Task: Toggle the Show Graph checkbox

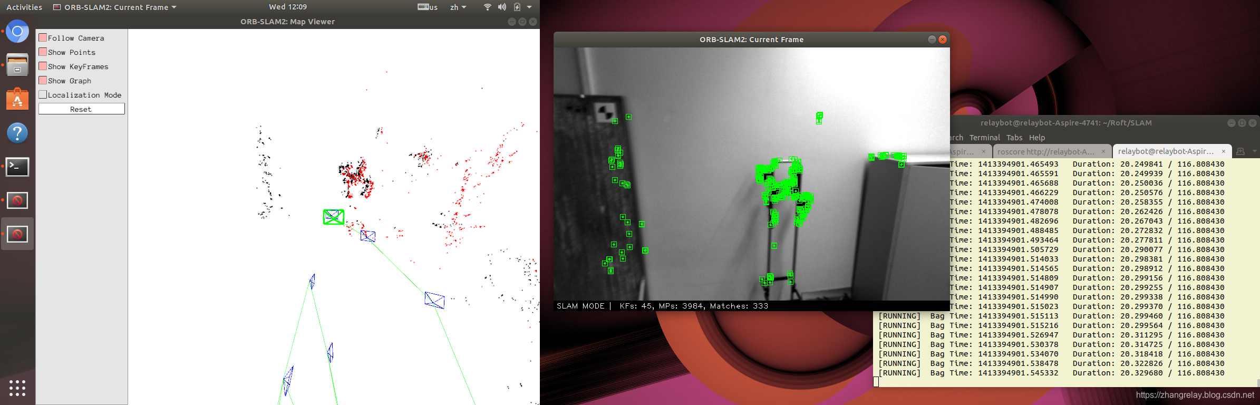Action: point(43,80)
